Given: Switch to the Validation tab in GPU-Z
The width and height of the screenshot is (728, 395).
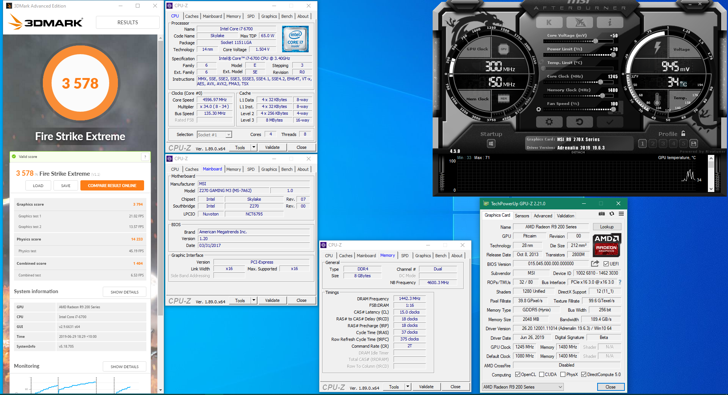Looking at the screenshot, I should [565, 216].
